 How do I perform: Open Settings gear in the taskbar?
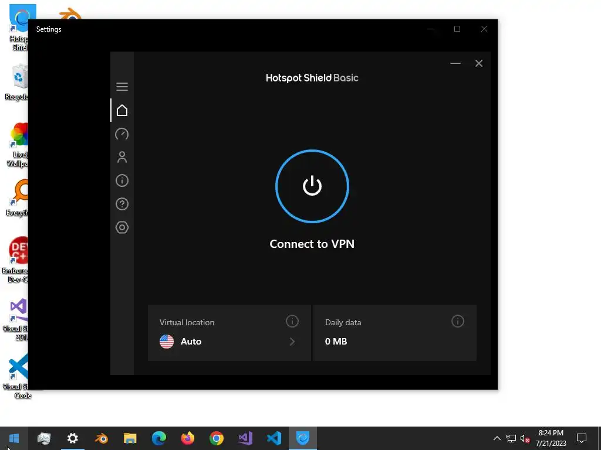point(72,438)
